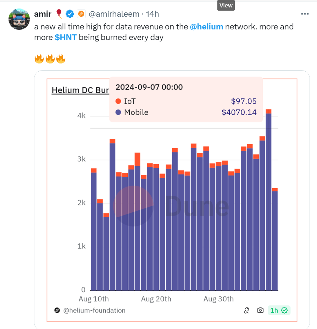Click the query plug icon under chart
The image size is (317, 329).
click(247, 311)
